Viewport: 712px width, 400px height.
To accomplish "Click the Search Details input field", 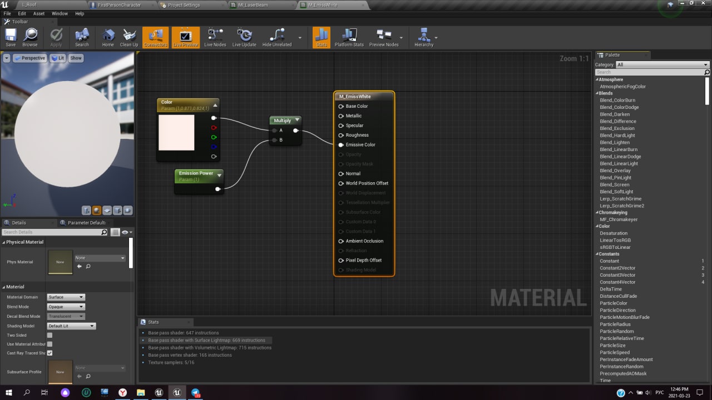I will coord(51,232).
